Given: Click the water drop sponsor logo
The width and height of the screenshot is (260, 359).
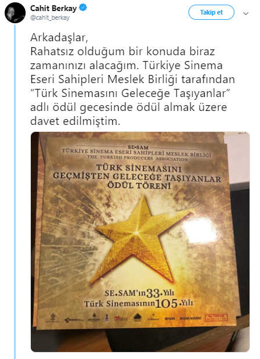Looking at the screenshot, I should coord(94,318).
